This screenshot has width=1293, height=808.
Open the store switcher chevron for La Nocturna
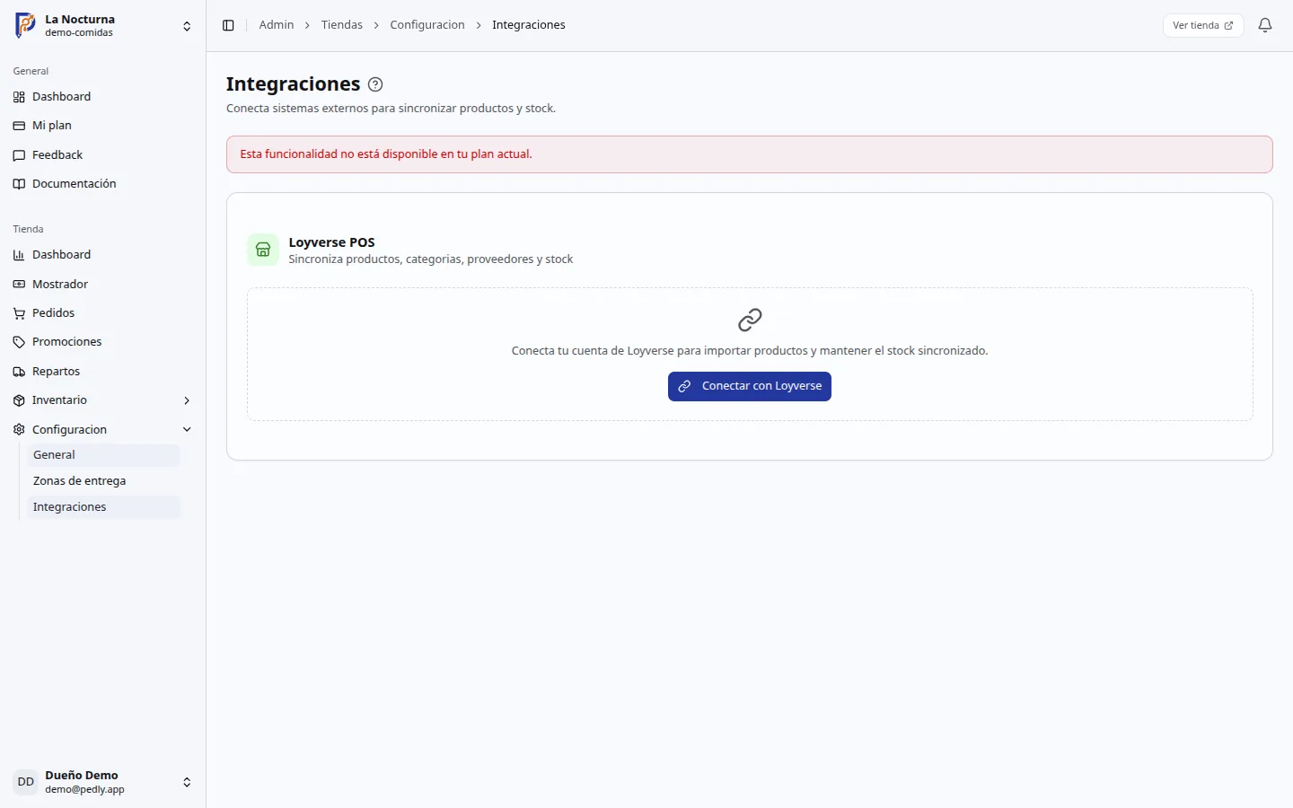coord(187,26)
